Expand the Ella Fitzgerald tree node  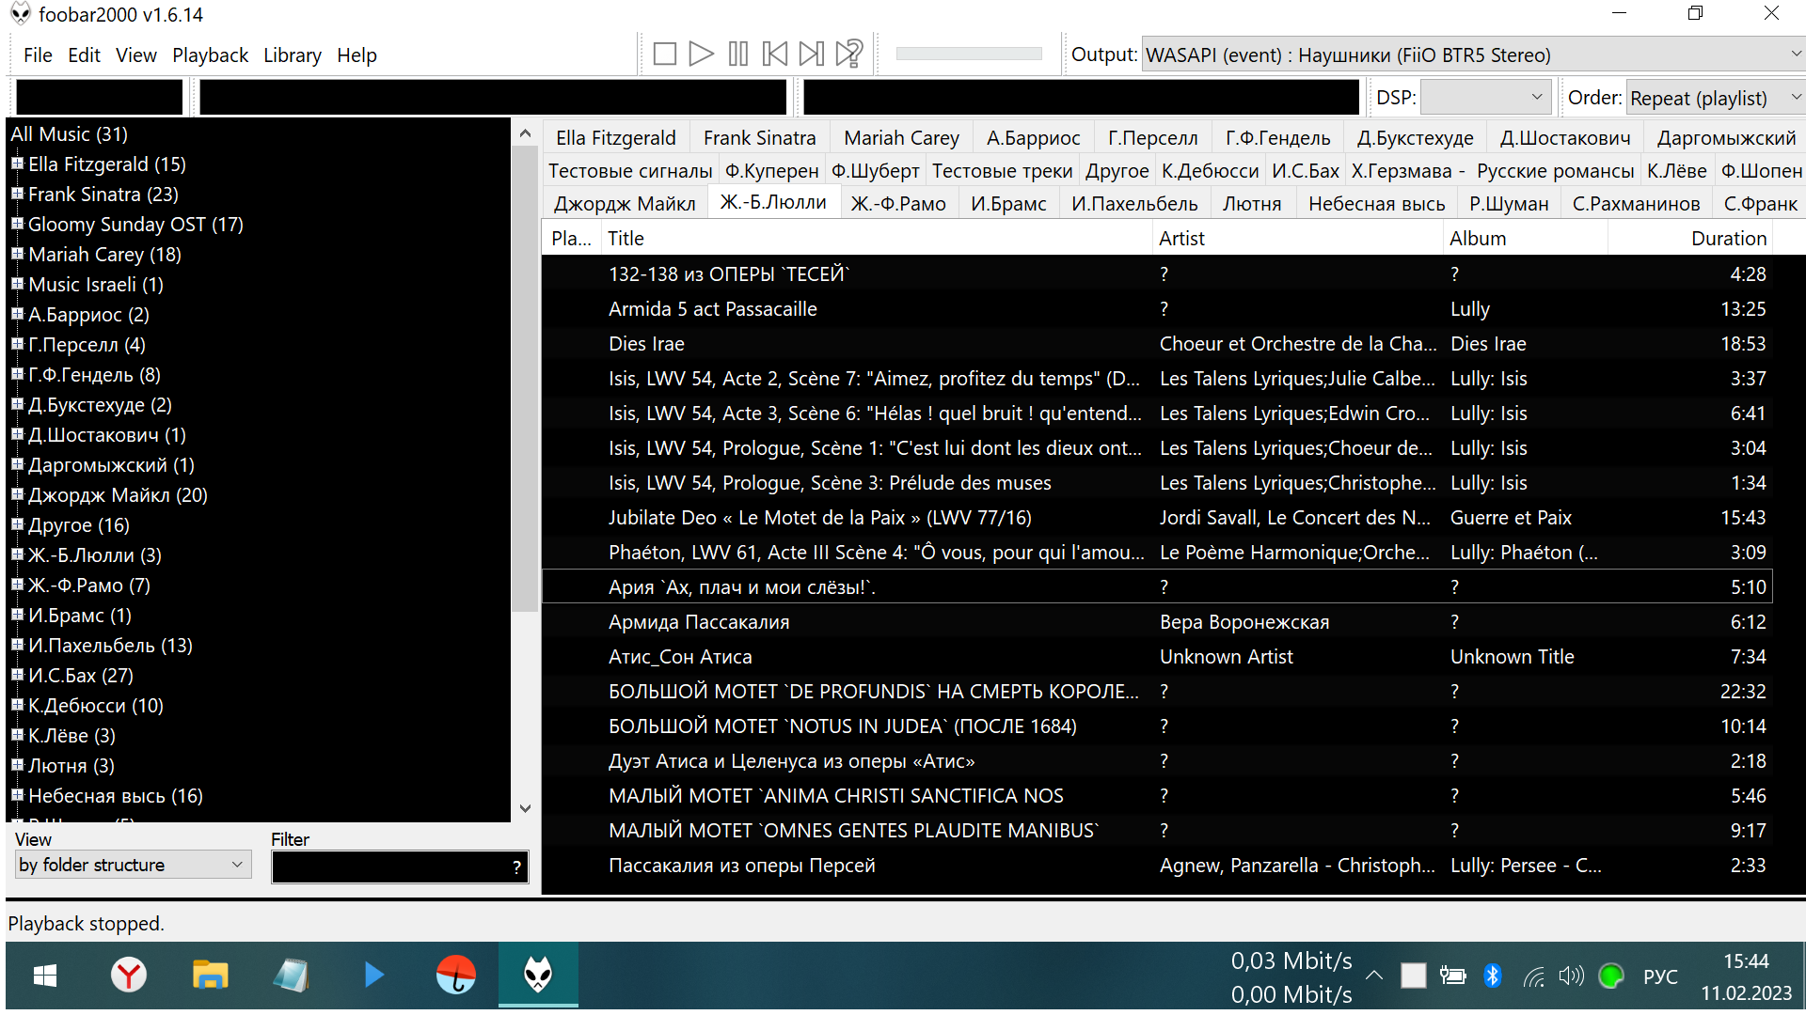(17, 164)
